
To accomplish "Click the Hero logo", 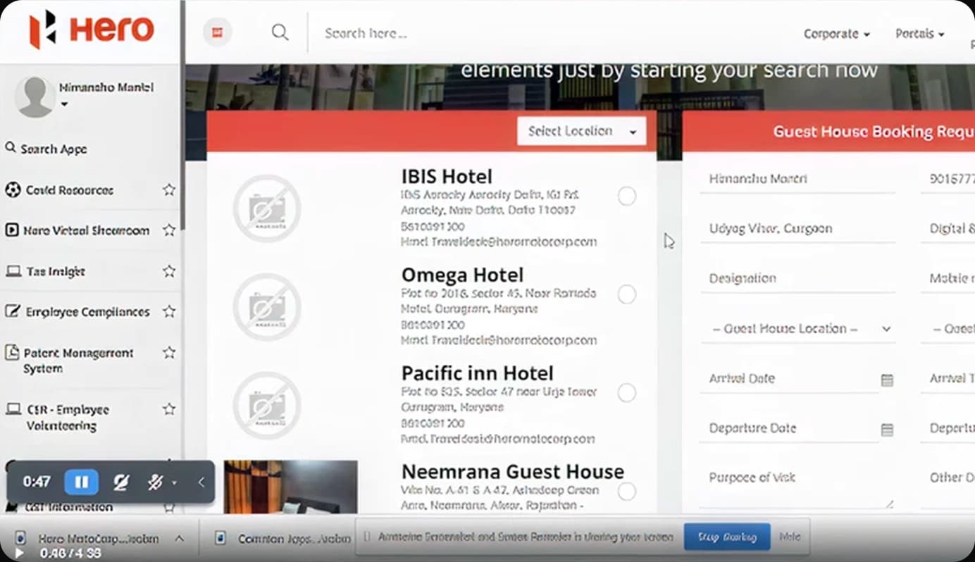I will (92, 30).
